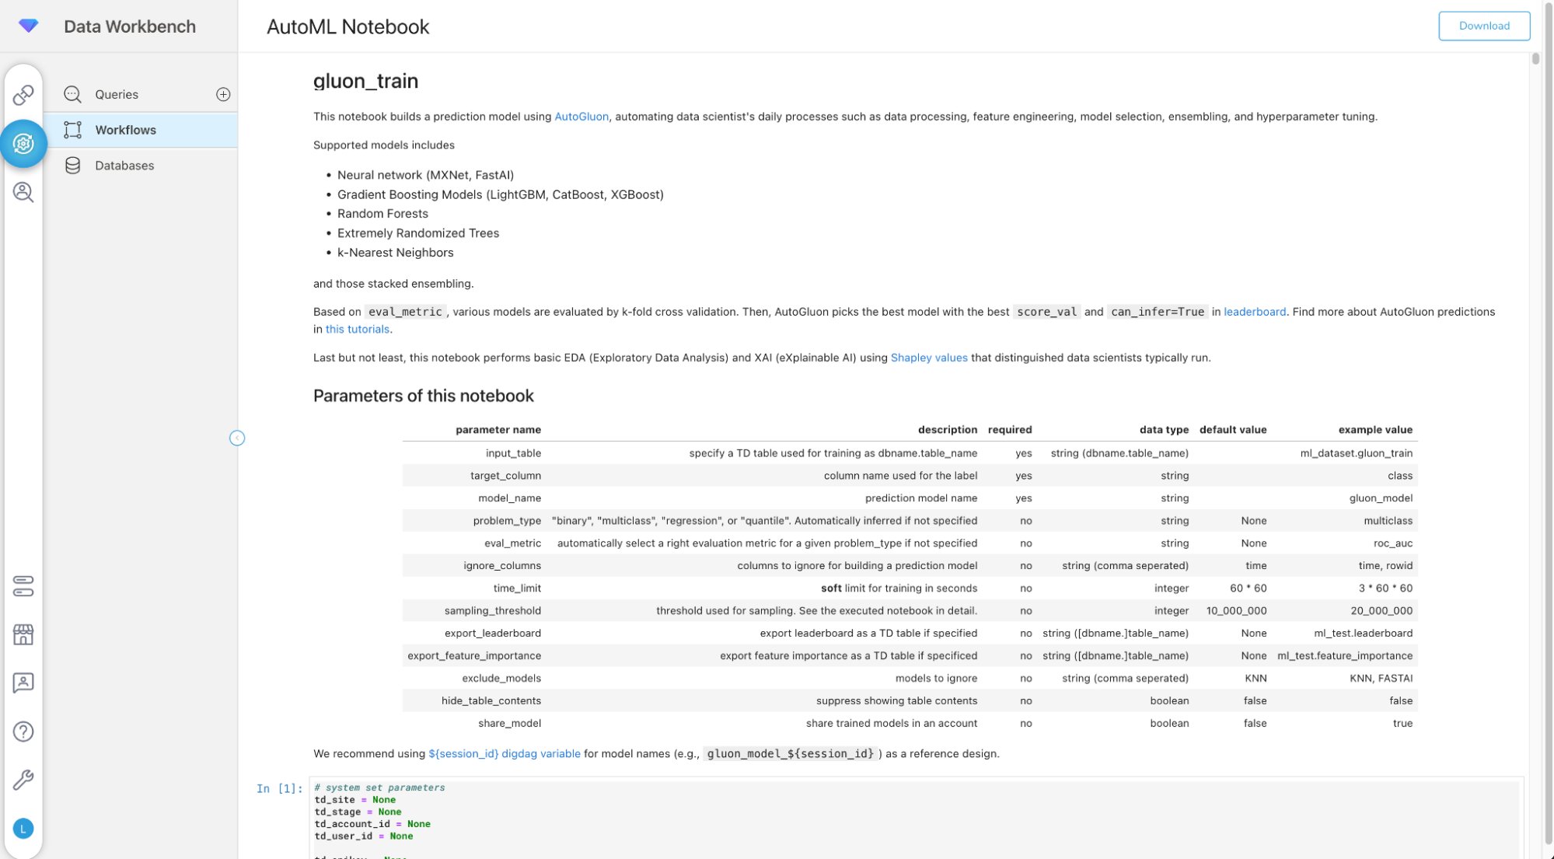
Task: Open the Databases menu item
Action: click(124, 166)
